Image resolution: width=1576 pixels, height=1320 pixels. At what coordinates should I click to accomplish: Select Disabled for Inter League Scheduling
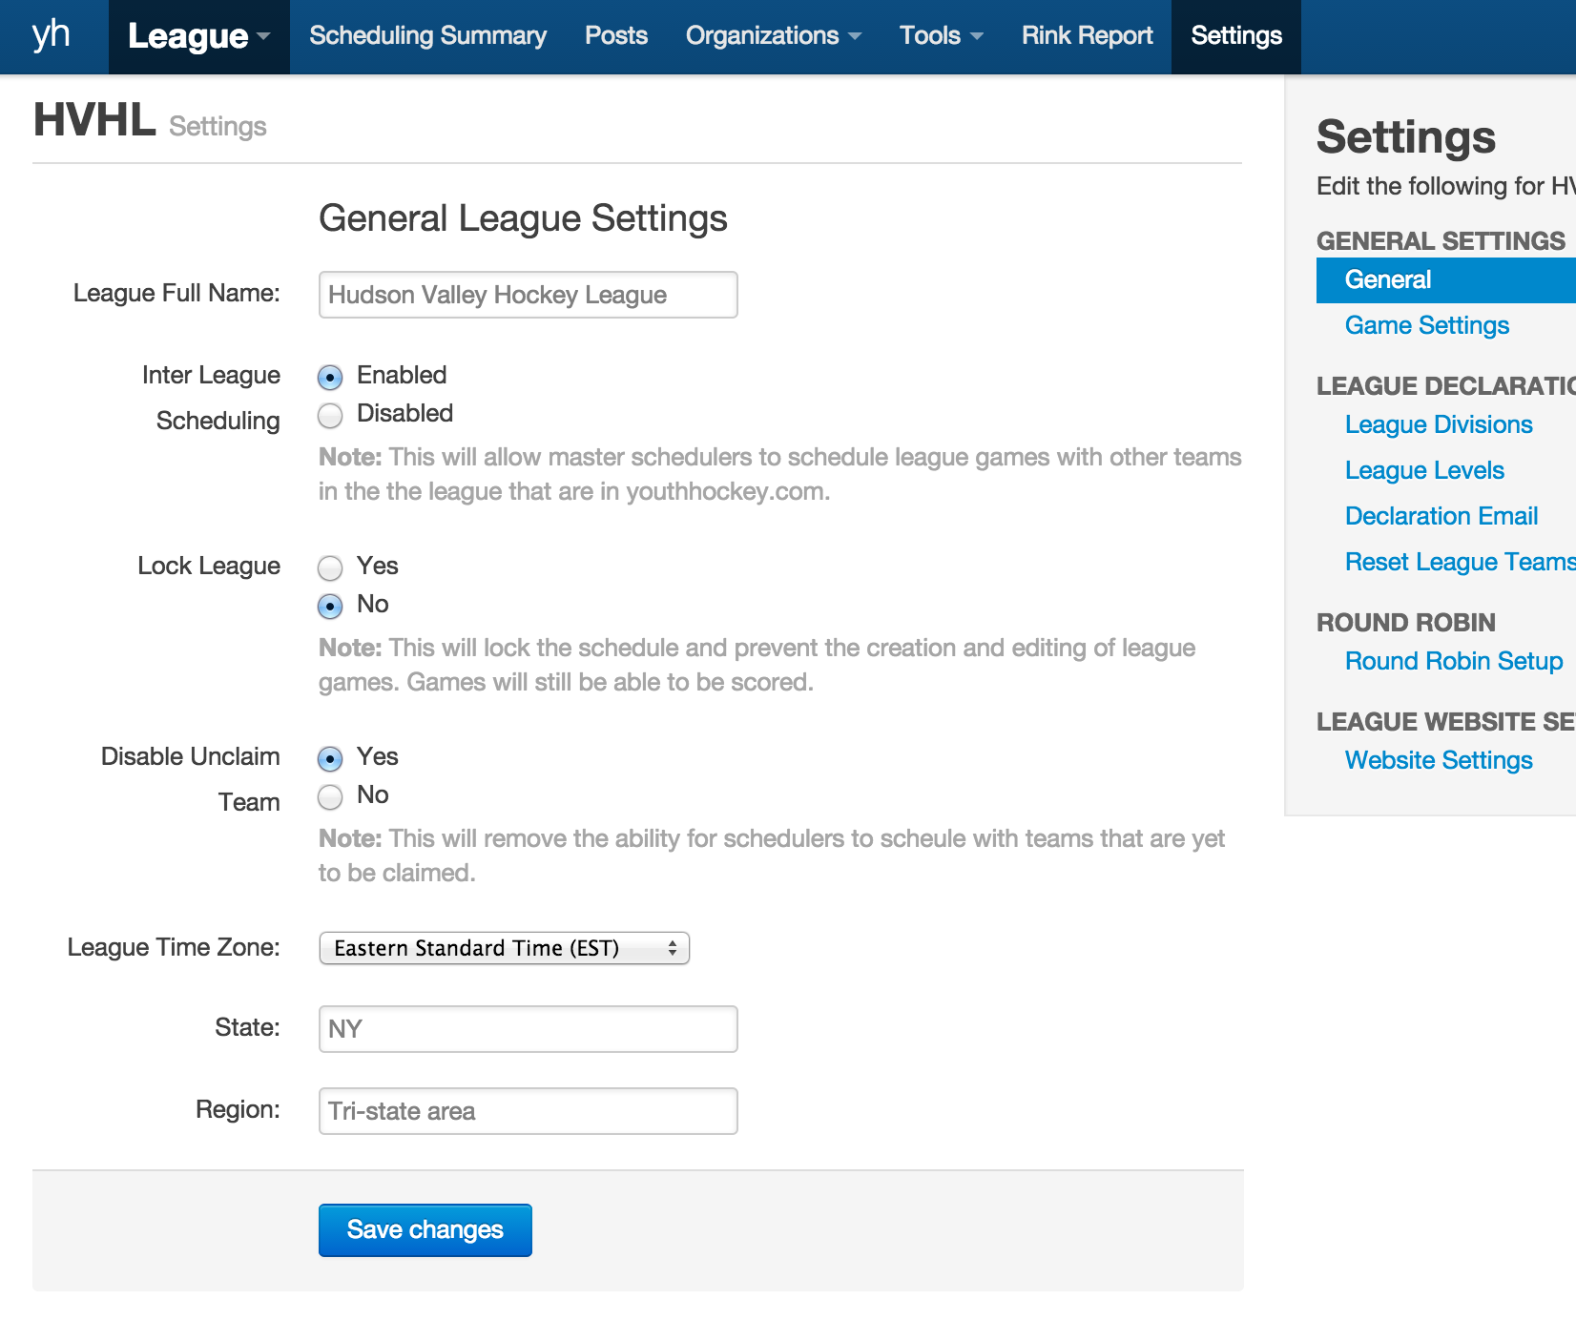(330, 416)
